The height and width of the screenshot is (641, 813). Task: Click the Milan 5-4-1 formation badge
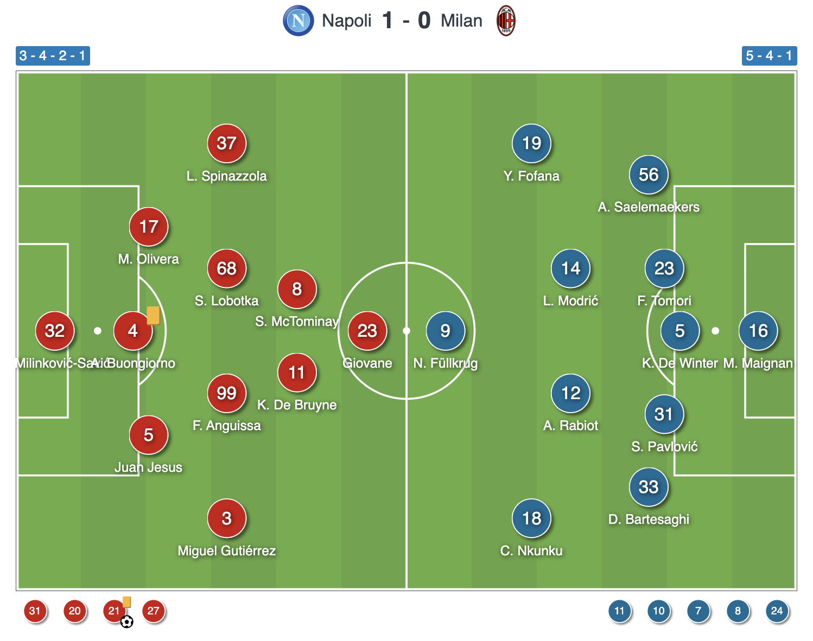click(x=769, y=56)
